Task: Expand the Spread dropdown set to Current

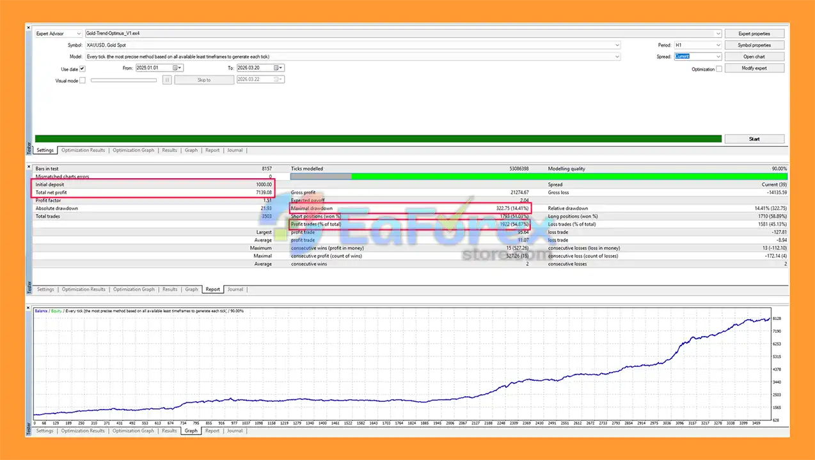Action: tap(718, 57)
